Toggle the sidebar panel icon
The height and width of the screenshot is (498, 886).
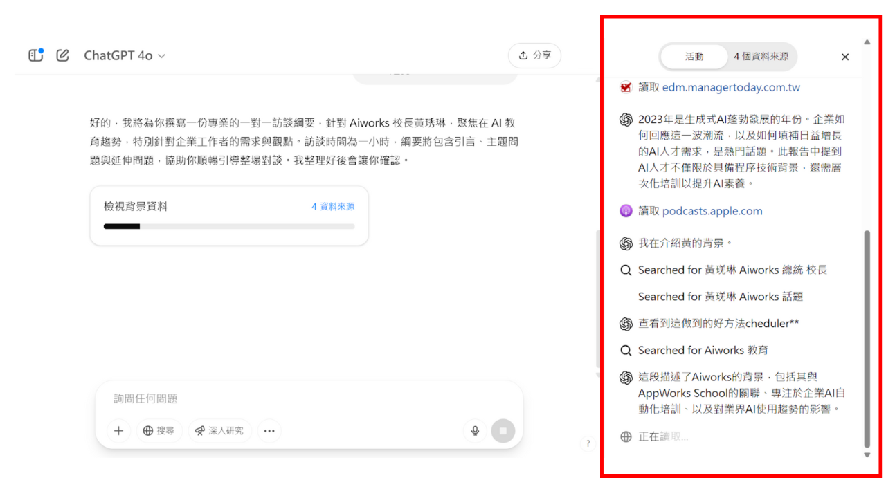36,55
